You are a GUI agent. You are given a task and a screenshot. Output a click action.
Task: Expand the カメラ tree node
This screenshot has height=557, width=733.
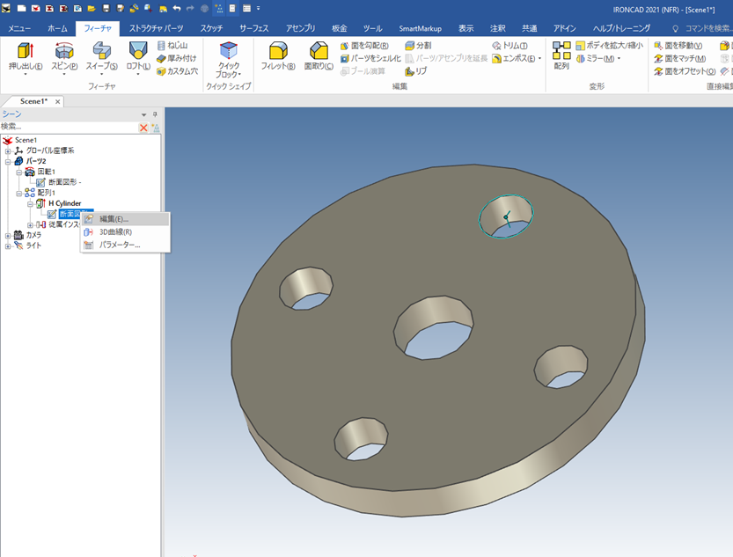click(8, 235)
